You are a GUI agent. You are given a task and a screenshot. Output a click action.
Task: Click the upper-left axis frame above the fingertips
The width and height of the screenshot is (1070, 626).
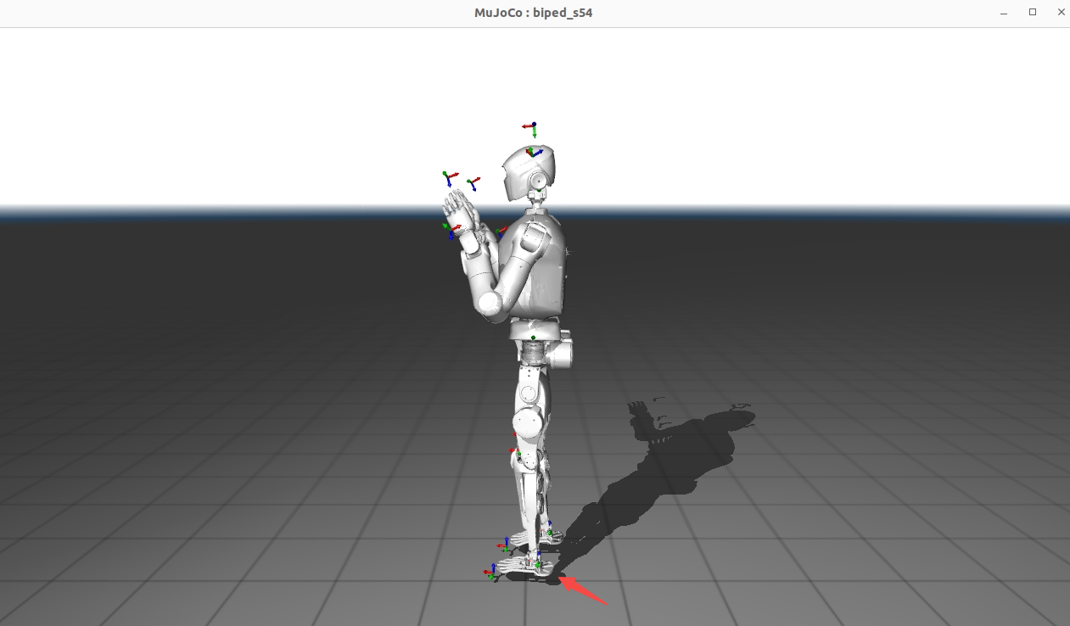[x=448, y=177]
